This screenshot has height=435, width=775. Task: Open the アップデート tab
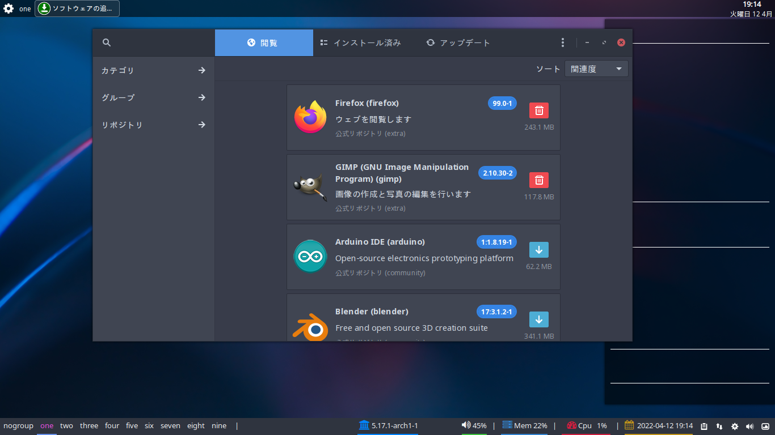tap(458, 43)
